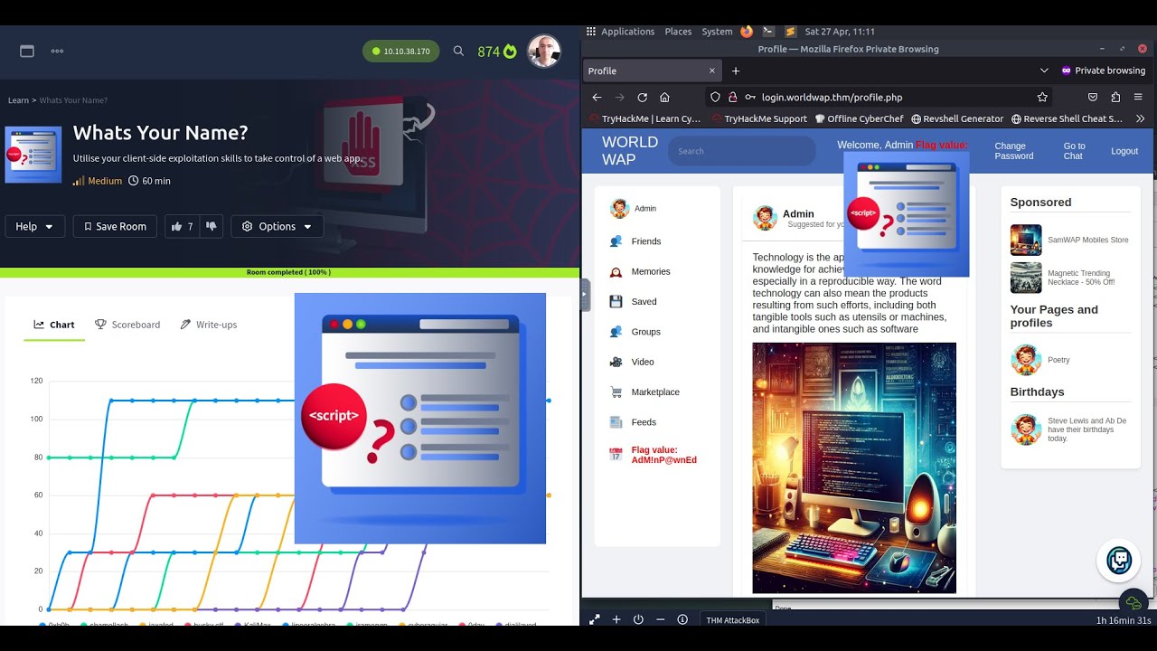Switch to the Chart tab
Image resolution: width=1157 pixels, height=651 pixels.
[54, 325]
